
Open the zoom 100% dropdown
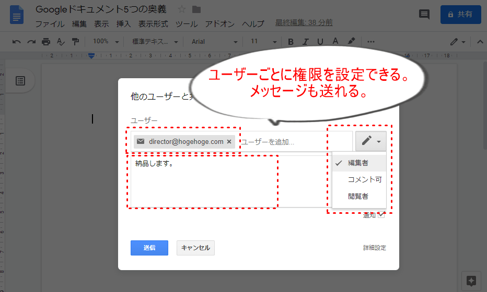click(106, 42)
